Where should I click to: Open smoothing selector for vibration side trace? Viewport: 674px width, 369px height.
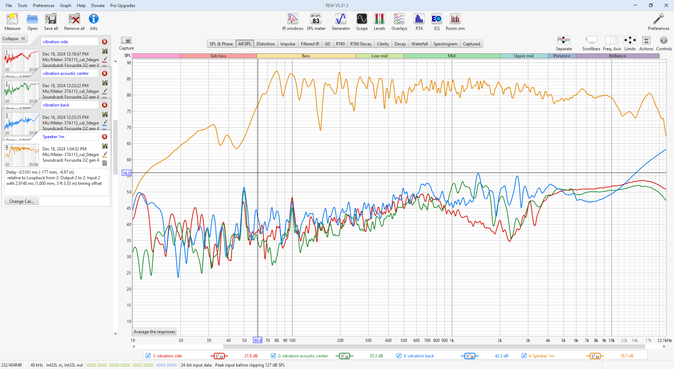[x=219, y=356]
